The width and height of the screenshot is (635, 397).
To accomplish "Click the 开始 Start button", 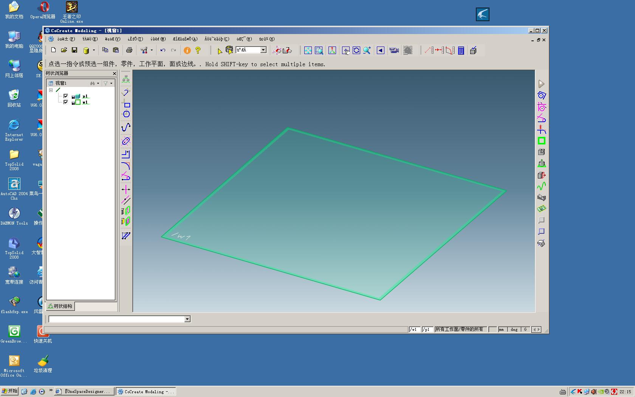I will (x=10, y=391).
